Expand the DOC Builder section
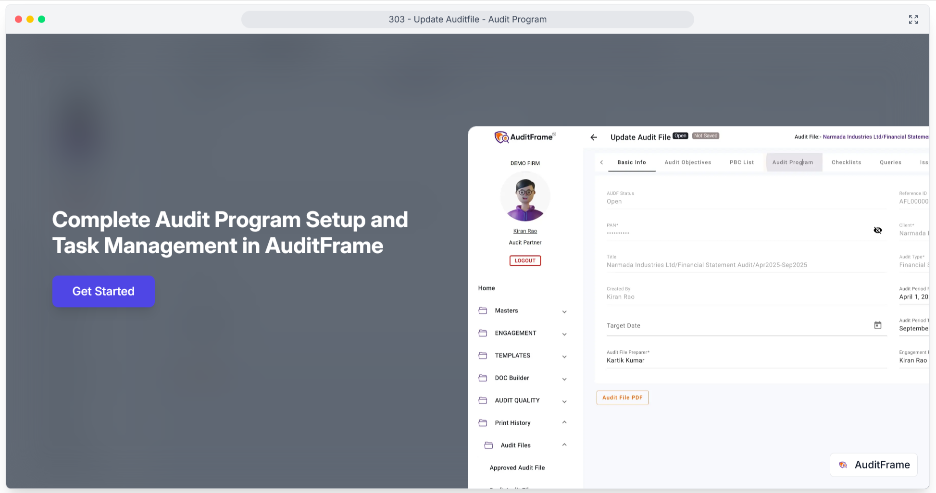Screen dimensions: 936x493 pos(564,379)
